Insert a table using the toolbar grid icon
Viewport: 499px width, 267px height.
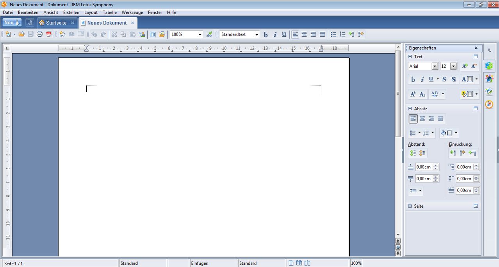coord(153,34)
